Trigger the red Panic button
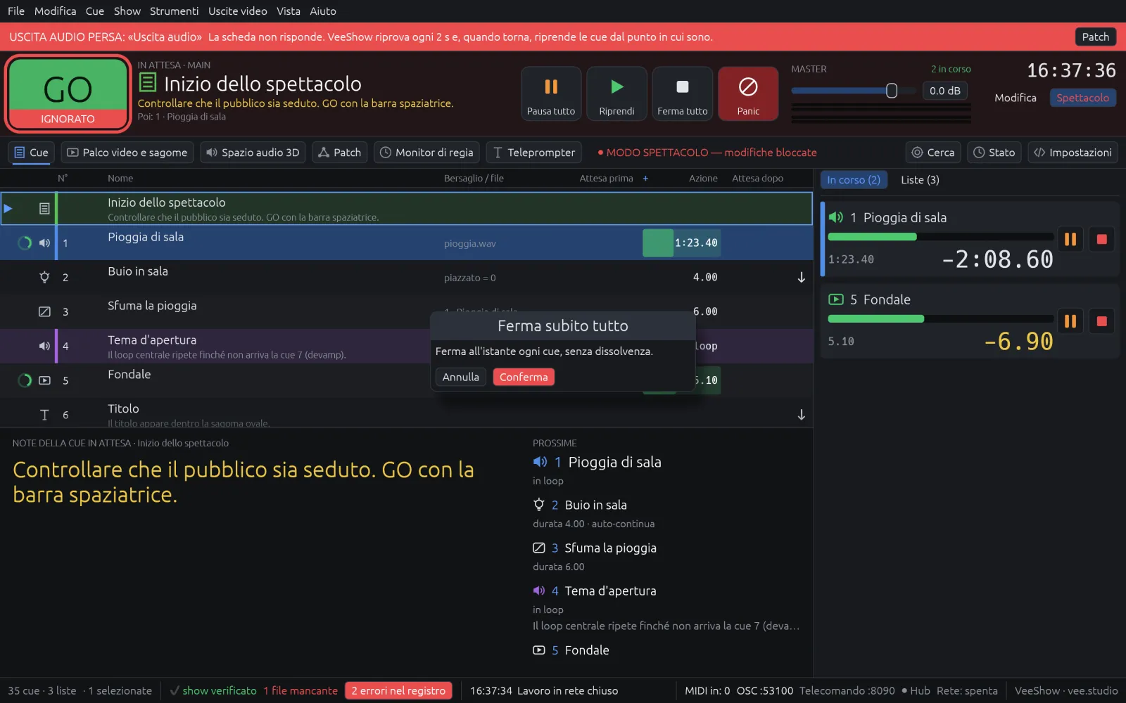This screenshot has width=1126, height=703. (x=748, y=93)
